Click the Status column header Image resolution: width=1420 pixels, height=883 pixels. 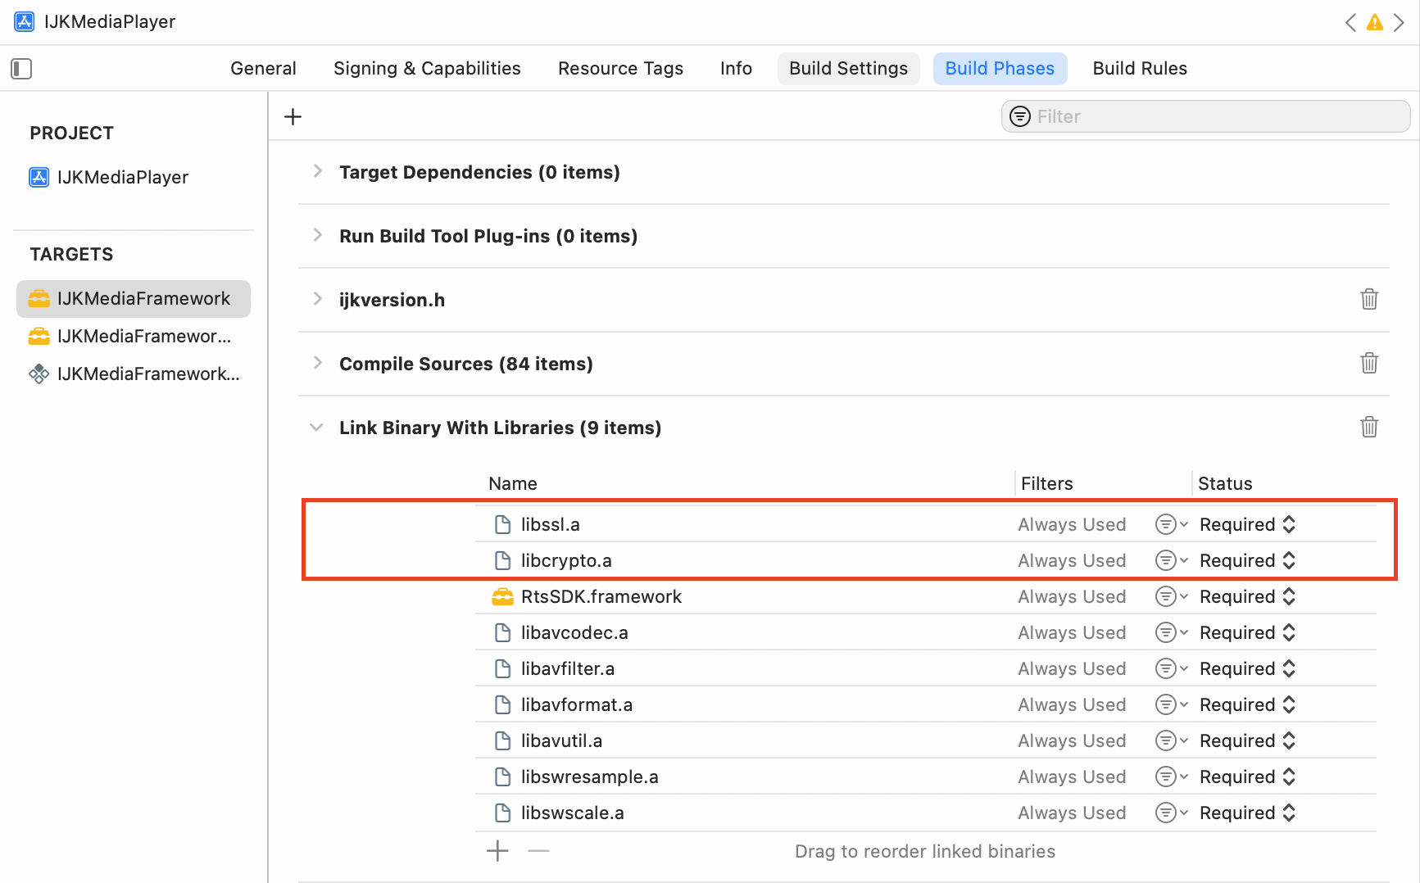pos(1225,483)
